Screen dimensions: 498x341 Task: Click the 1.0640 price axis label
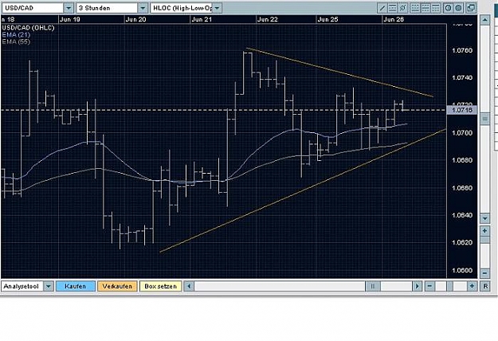click(x=462, y=215)
